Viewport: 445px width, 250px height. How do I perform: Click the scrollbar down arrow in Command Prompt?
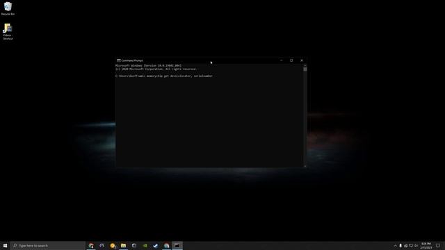coord(305,166)
